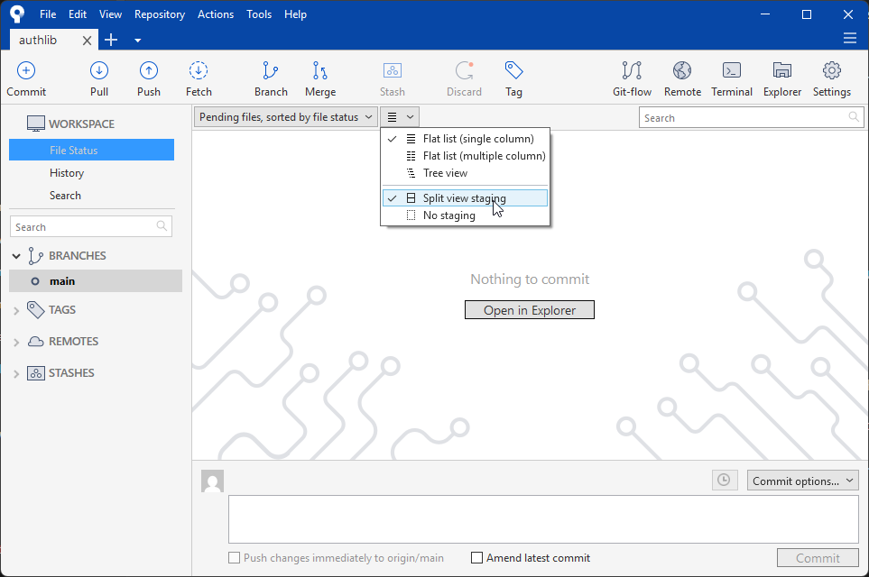
Task: Open Search view under Workspace
Action: point(65,196)
